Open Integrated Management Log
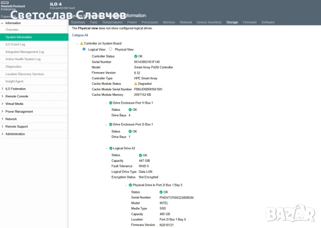This screenshot has width=321, height=228. 34,52
